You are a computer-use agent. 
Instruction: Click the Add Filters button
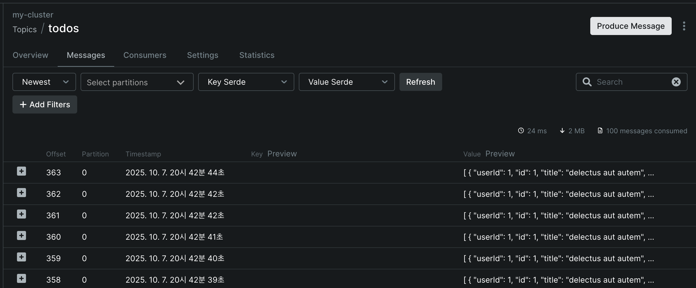(45, 104)
